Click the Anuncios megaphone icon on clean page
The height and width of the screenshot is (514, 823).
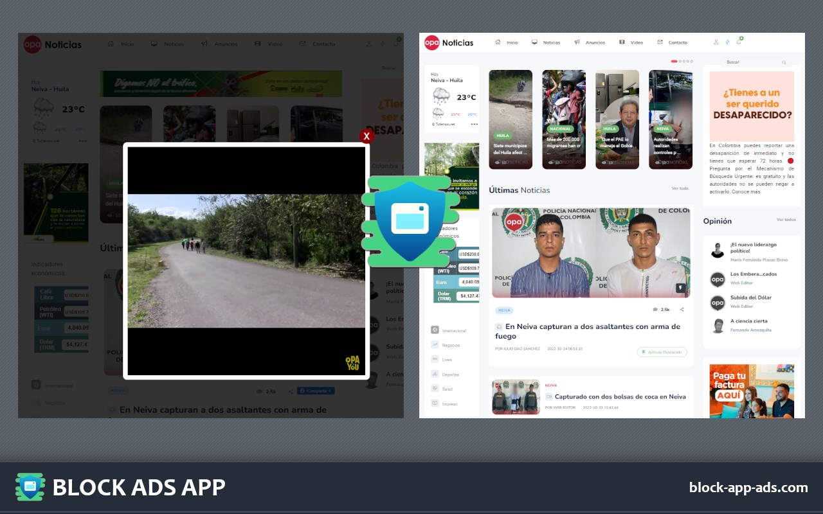coord(577,42)
